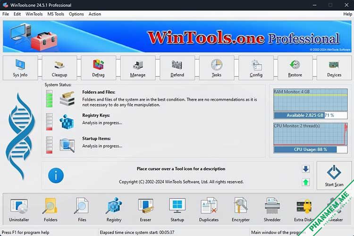Click the Folders and Files level indicator
The image size is (354, 236).
coord(49,99)
